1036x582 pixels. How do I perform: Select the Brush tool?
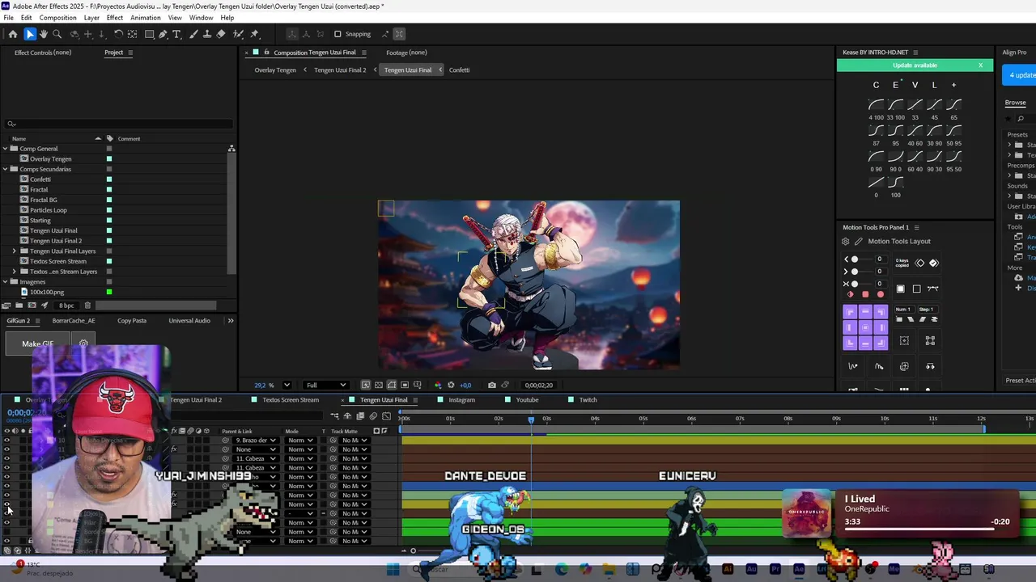[x=194, y=34]
